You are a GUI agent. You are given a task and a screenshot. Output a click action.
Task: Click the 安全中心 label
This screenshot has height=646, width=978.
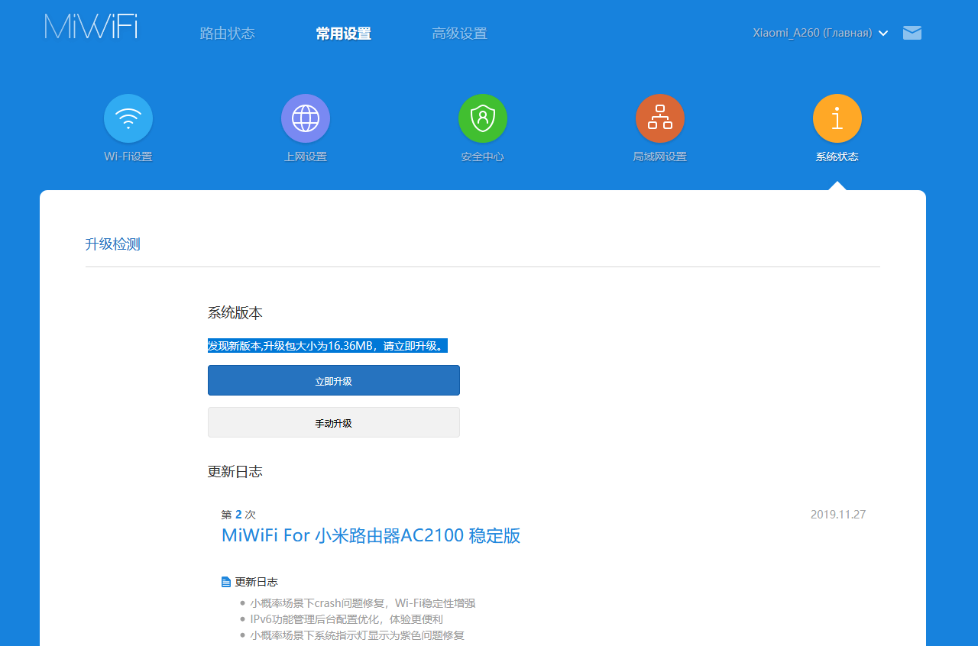click(x=483, y=157)
